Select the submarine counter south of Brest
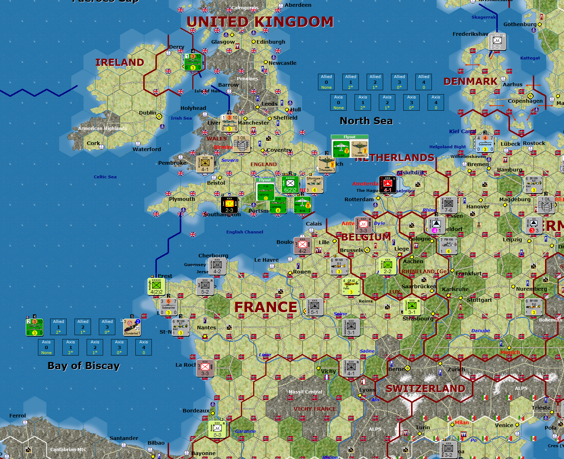564x459 pixels. [x=169, y=307]
